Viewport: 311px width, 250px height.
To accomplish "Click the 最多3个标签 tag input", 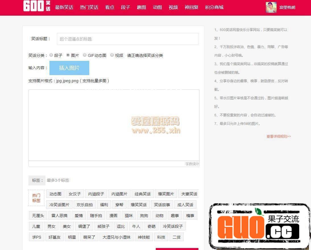I will [85, 180].
